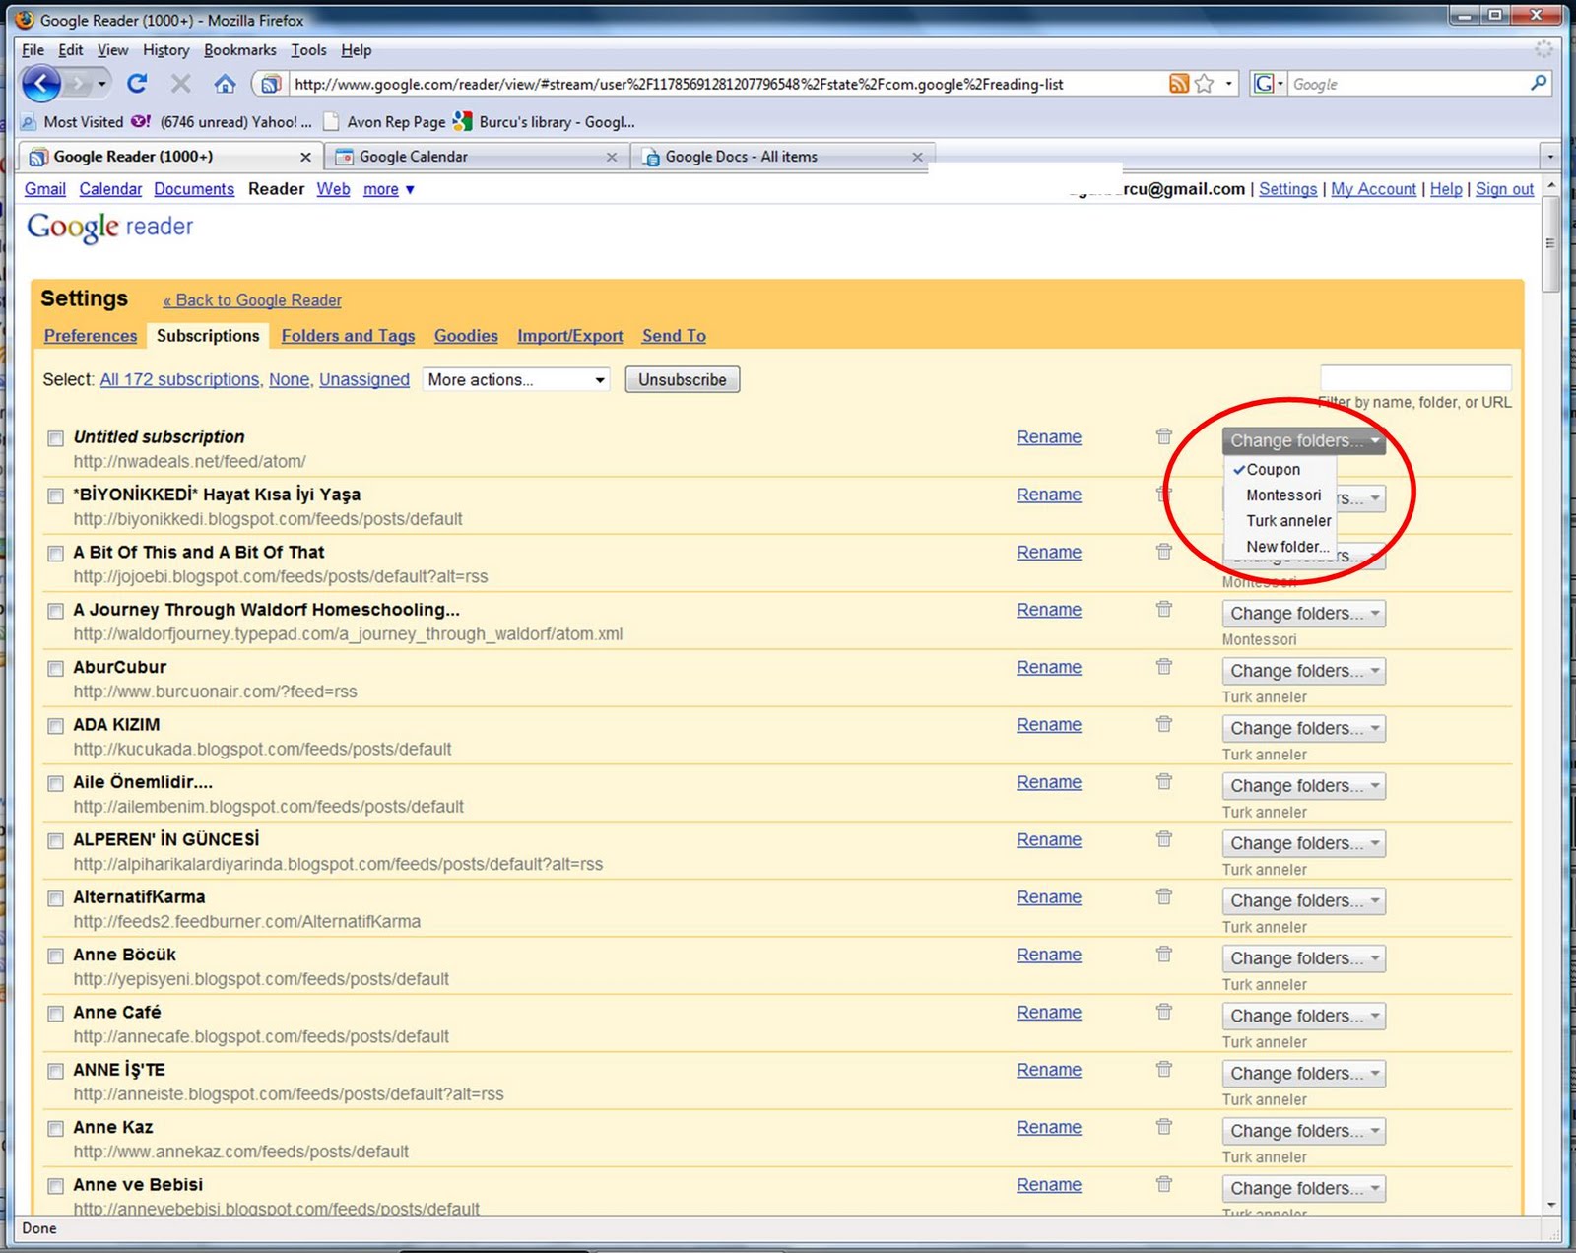The height and width of the screenshot is (1253, 1576).
Task: Check the BİYONİKKEDİ subscription checkbox
Action: (56, 495)
